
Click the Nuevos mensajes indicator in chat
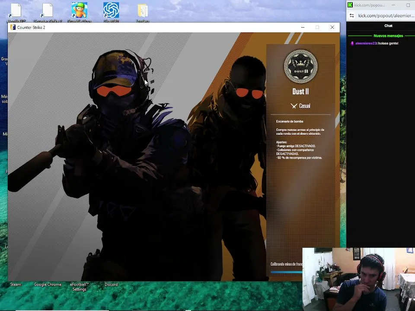coord(388,36)
